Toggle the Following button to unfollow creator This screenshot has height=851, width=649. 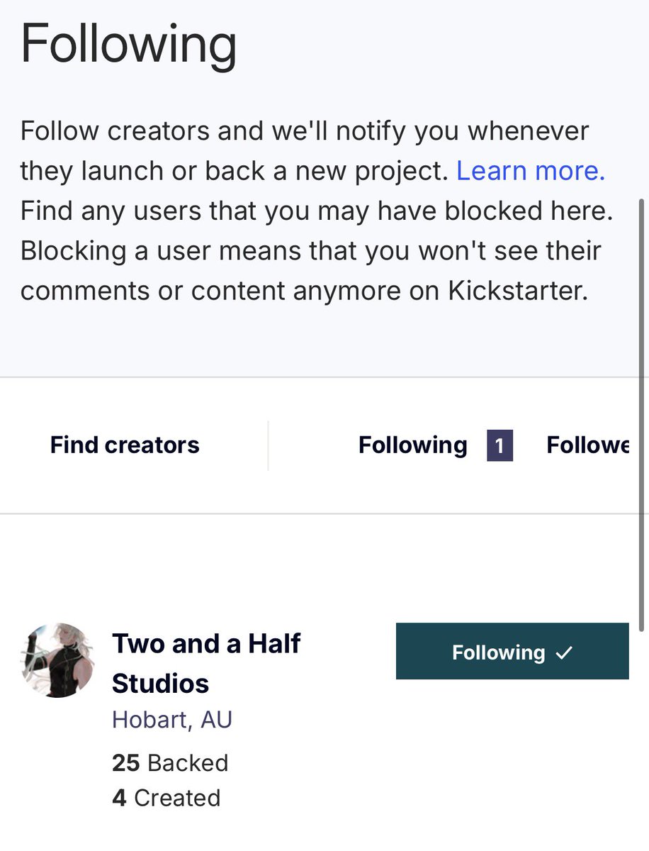click(512, 651)
